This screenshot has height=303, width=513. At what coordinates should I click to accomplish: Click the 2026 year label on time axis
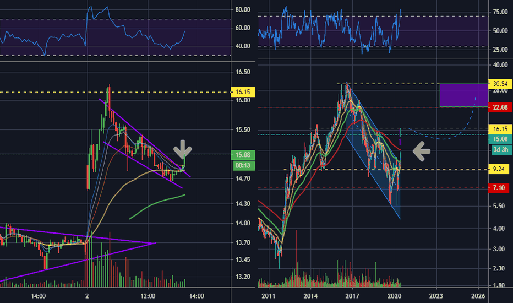(478, 296)
